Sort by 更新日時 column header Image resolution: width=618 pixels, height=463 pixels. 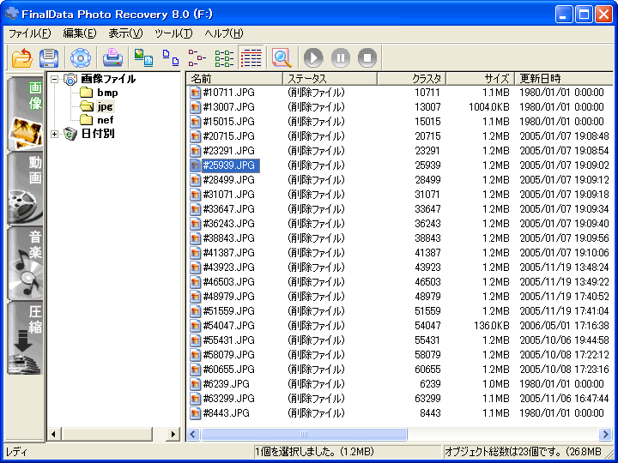click(564, 78)
